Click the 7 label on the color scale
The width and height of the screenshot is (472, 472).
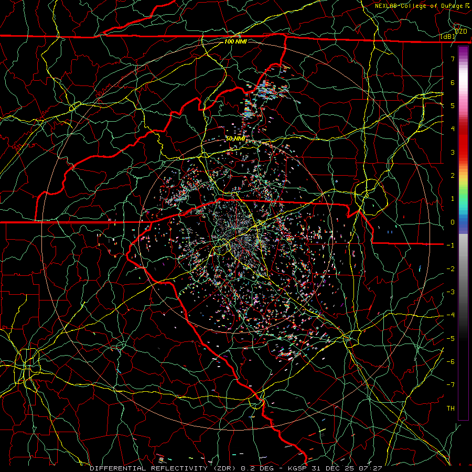pyautogui.click(x=453, y=59)
